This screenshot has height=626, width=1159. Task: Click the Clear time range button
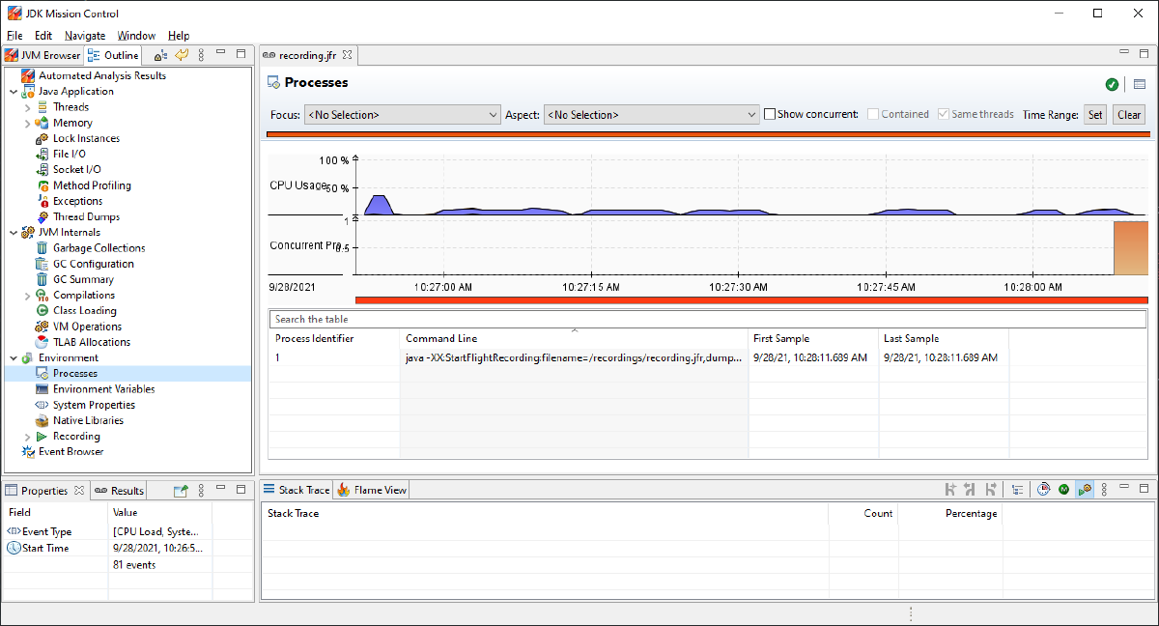tap(1128, 114)
